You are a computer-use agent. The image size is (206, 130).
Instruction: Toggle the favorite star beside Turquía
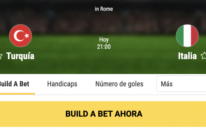click(1, 56)
